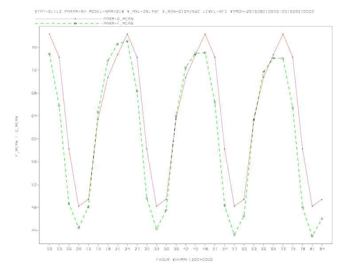The width and height of the screenshot is (351, 271).
Task: Click the y-axis tick value 44
Action: pos(34,231)
